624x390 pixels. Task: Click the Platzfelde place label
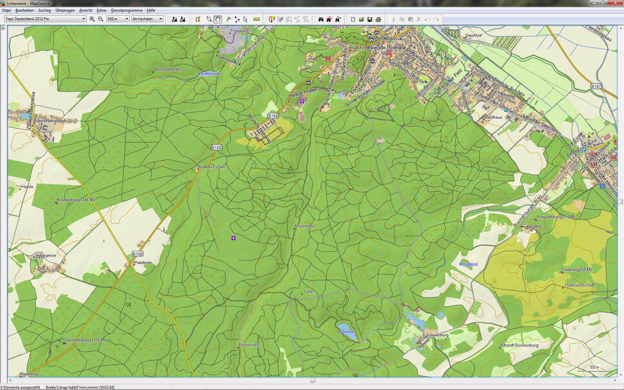click(x=143, y=263)
